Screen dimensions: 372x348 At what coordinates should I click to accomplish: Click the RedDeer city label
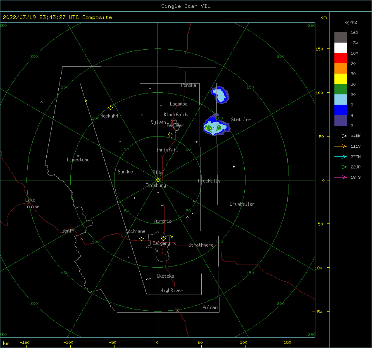coord(175,125)
